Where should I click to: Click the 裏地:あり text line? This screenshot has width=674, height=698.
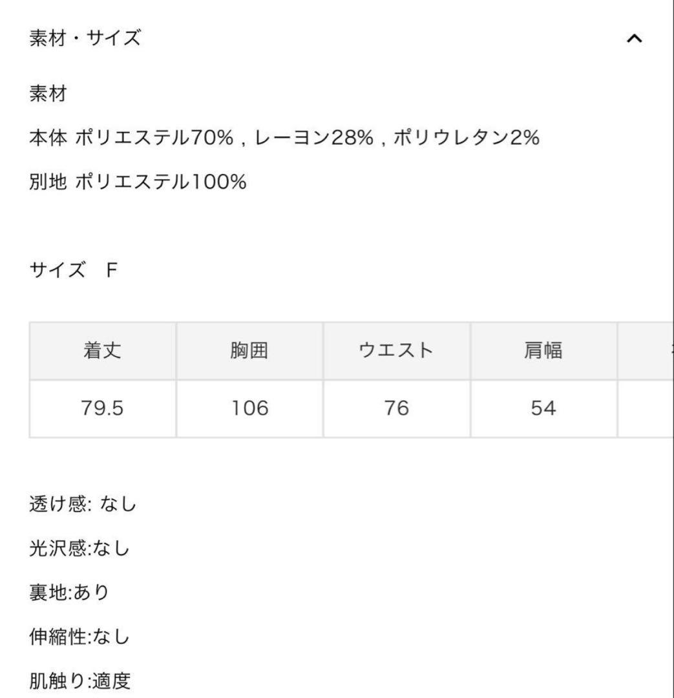point(70,593)
